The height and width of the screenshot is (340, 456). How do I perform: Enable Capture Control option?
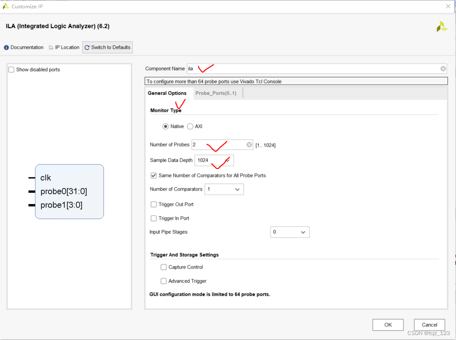pos(164,267)
